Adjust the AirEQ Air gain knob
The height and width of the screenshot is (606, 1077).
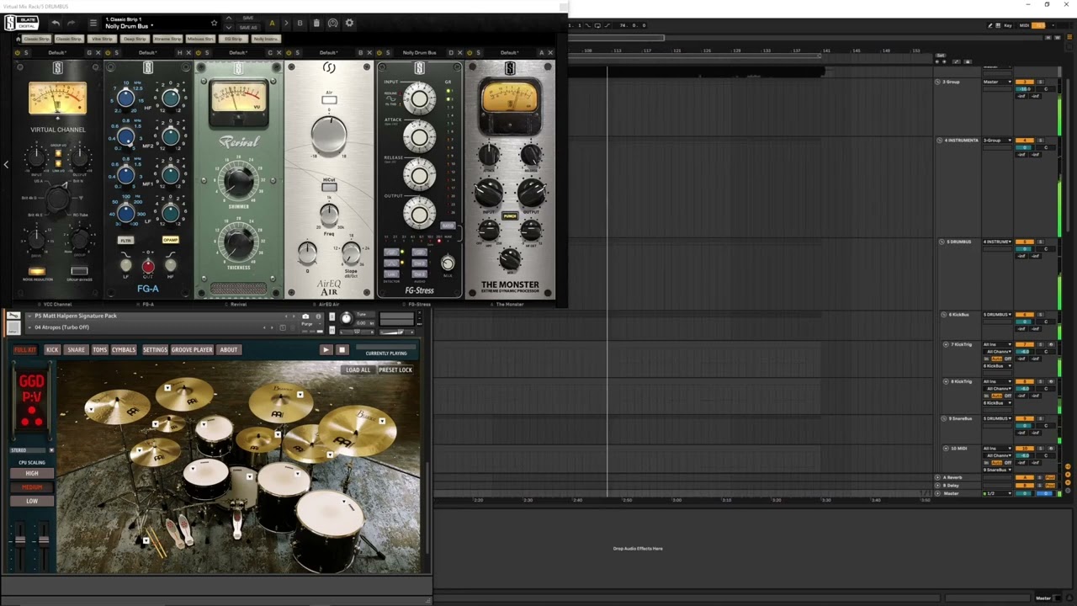coord(328,135)
